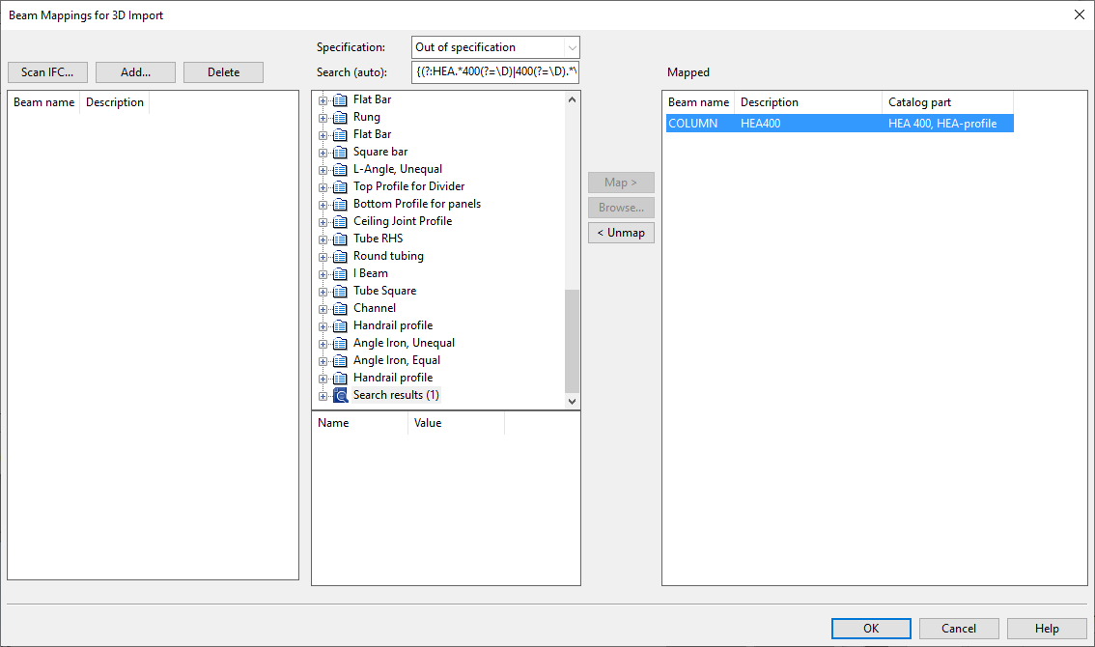Click the Tube RHS catalog icon
This screenshot has width=1095, height=647.
(340, 239)
